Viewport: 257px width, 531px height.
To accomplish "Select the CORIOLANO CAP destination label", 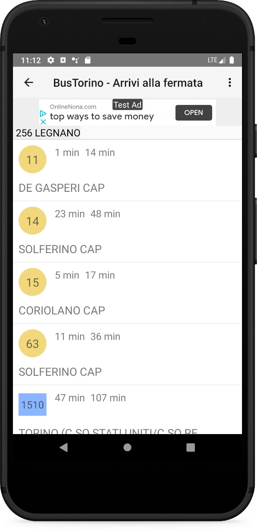I will 62,311.
